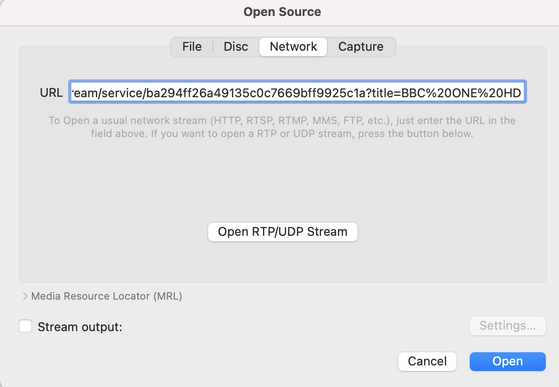Place cursor after BBC%20ONE%20HD in URL

(522, 93)
